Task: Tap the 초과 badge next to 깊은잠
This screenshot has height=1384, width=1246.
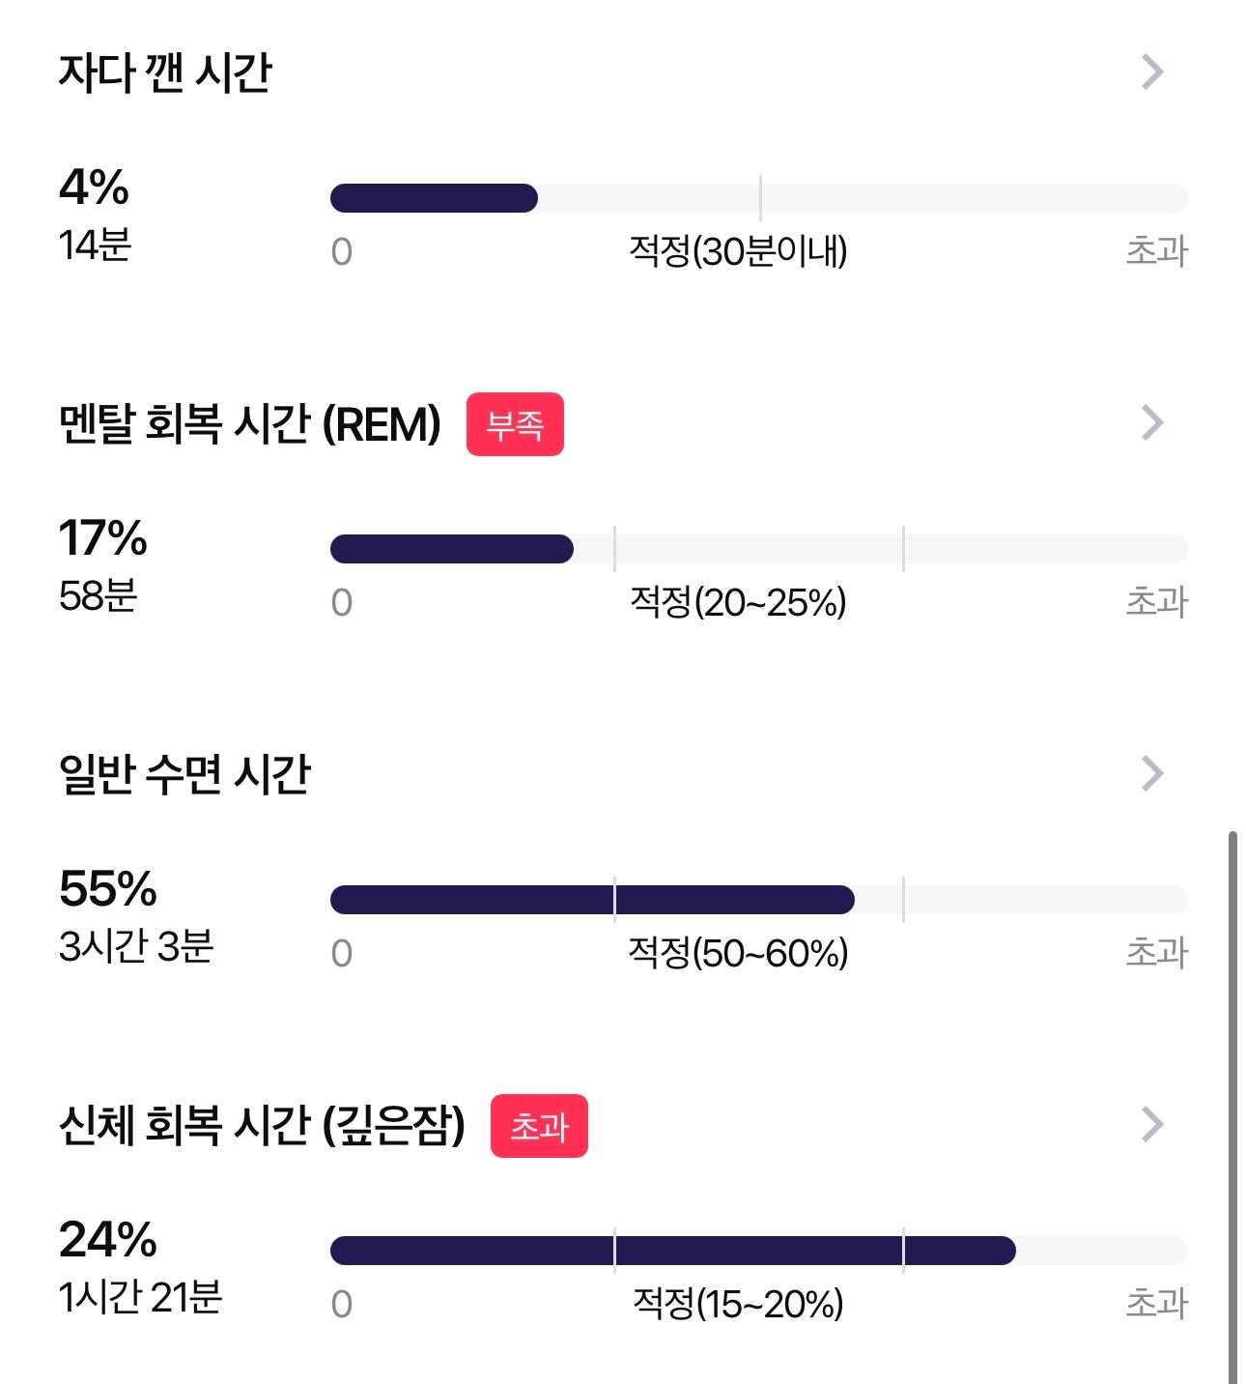Action: (539, 1126)
